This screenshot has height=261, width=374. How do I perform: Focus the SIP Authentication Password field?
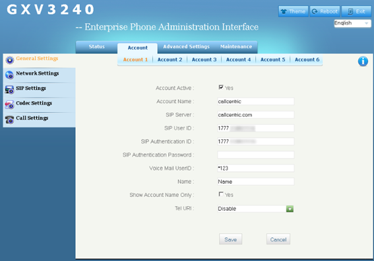pyautogui.click(x=256, y=155)
